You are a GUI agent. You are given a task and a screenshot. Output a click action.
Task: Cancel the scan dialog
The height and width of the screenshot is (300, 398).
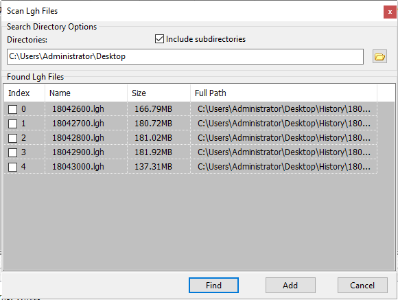362,286
